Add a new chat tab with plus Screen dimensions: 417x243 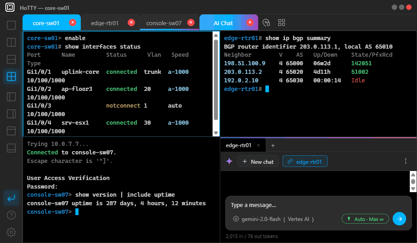273,145
